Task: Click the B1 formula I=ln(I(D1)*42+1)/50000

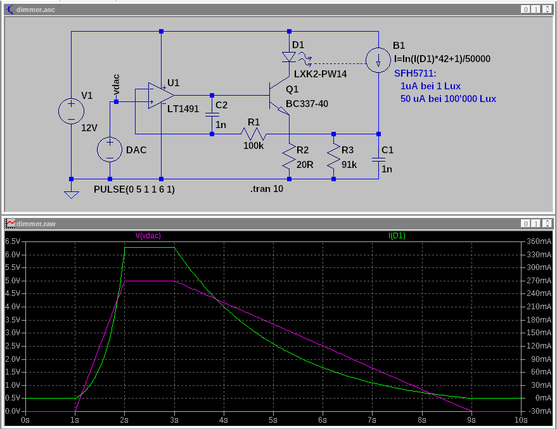Action: pyautogui.click(x=442, y=58)
